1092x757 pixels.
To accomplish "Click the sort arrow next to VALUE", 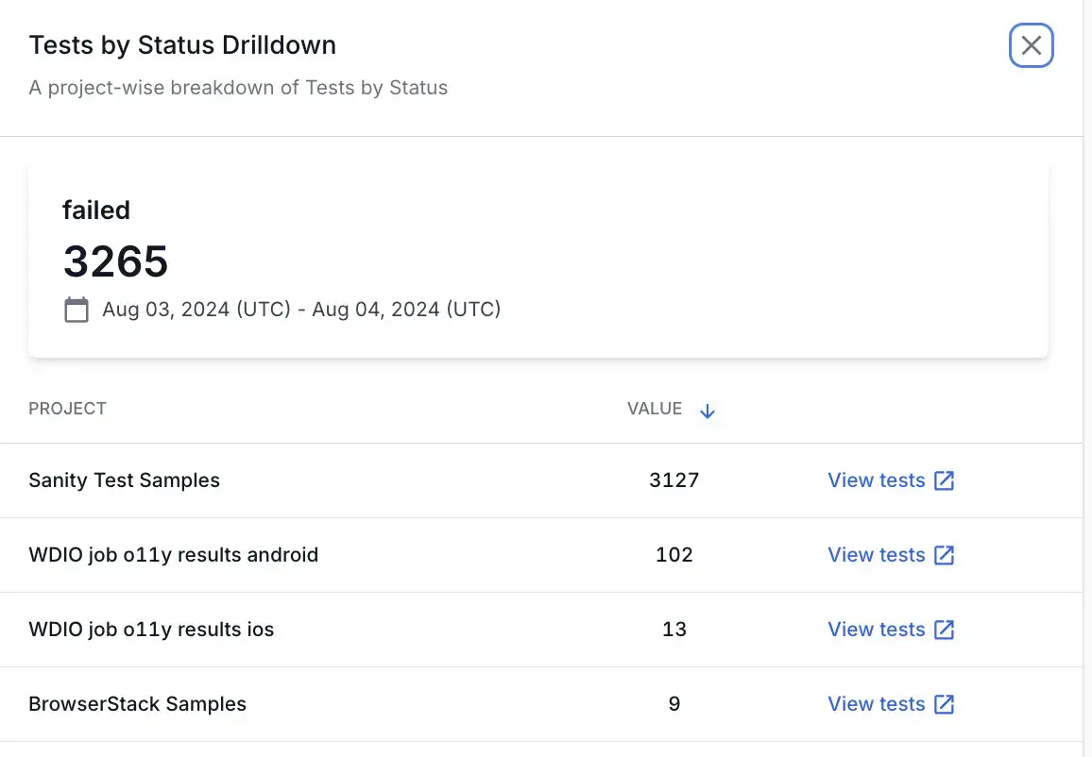I will point(707,411).
